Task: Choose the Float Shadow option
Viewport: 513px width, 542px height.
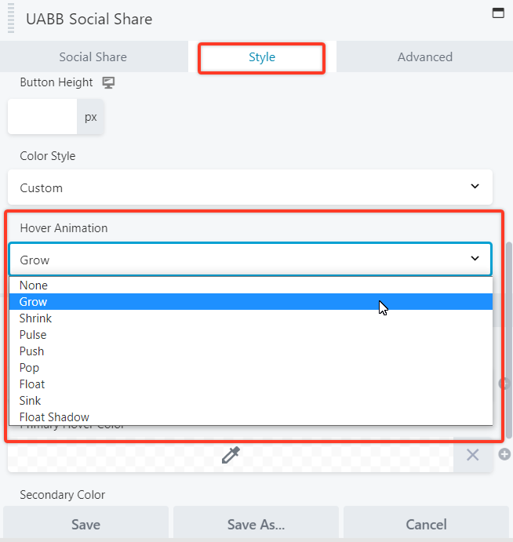Action: (55, 417)
